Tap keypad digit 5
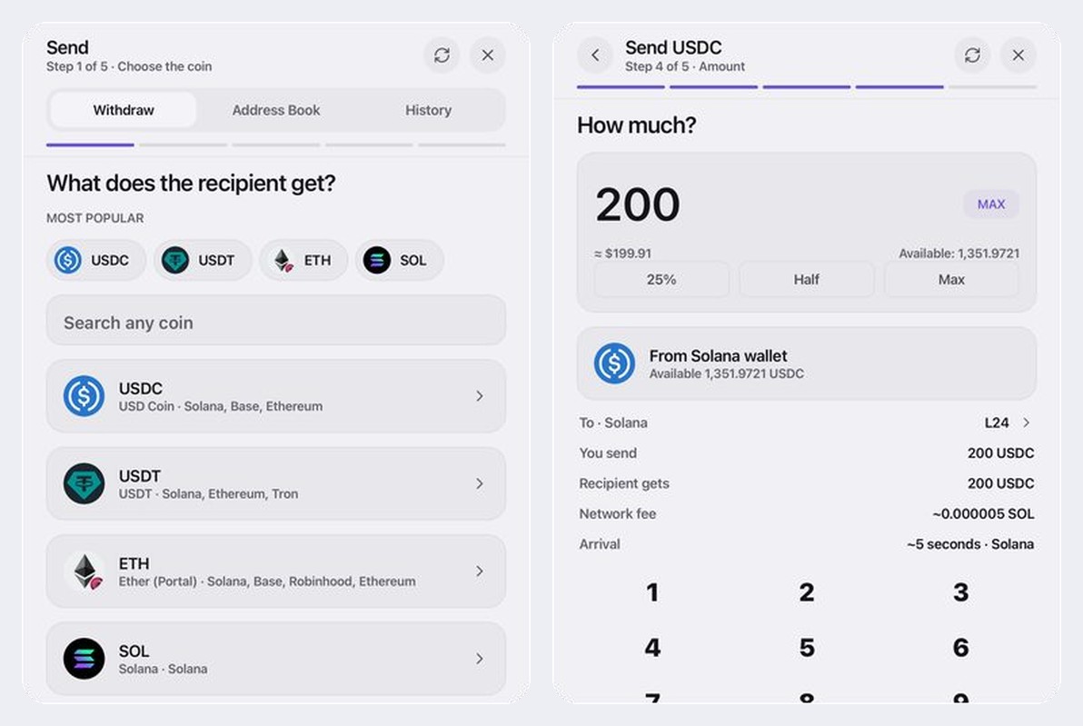Image resolution: width=1083 pixels, height=726 pixels. tap(807, 647)
